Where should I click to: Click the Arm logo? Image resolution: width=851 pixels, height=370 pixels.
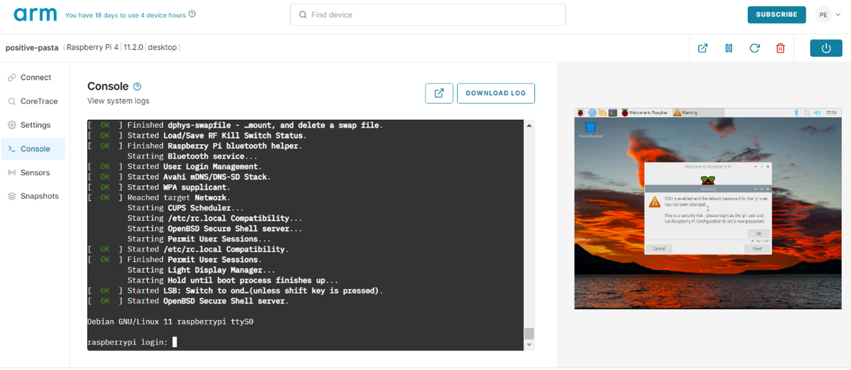tap(35, 15)
